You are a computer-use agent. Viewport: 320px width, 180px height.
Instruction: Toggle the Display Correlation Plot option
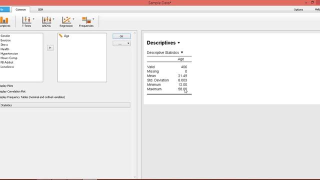tap(12, 91)
